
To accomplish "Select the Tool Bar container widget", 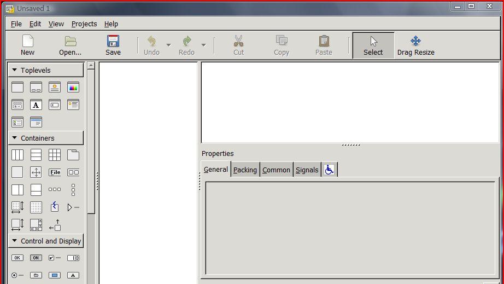I will (73, 172).
